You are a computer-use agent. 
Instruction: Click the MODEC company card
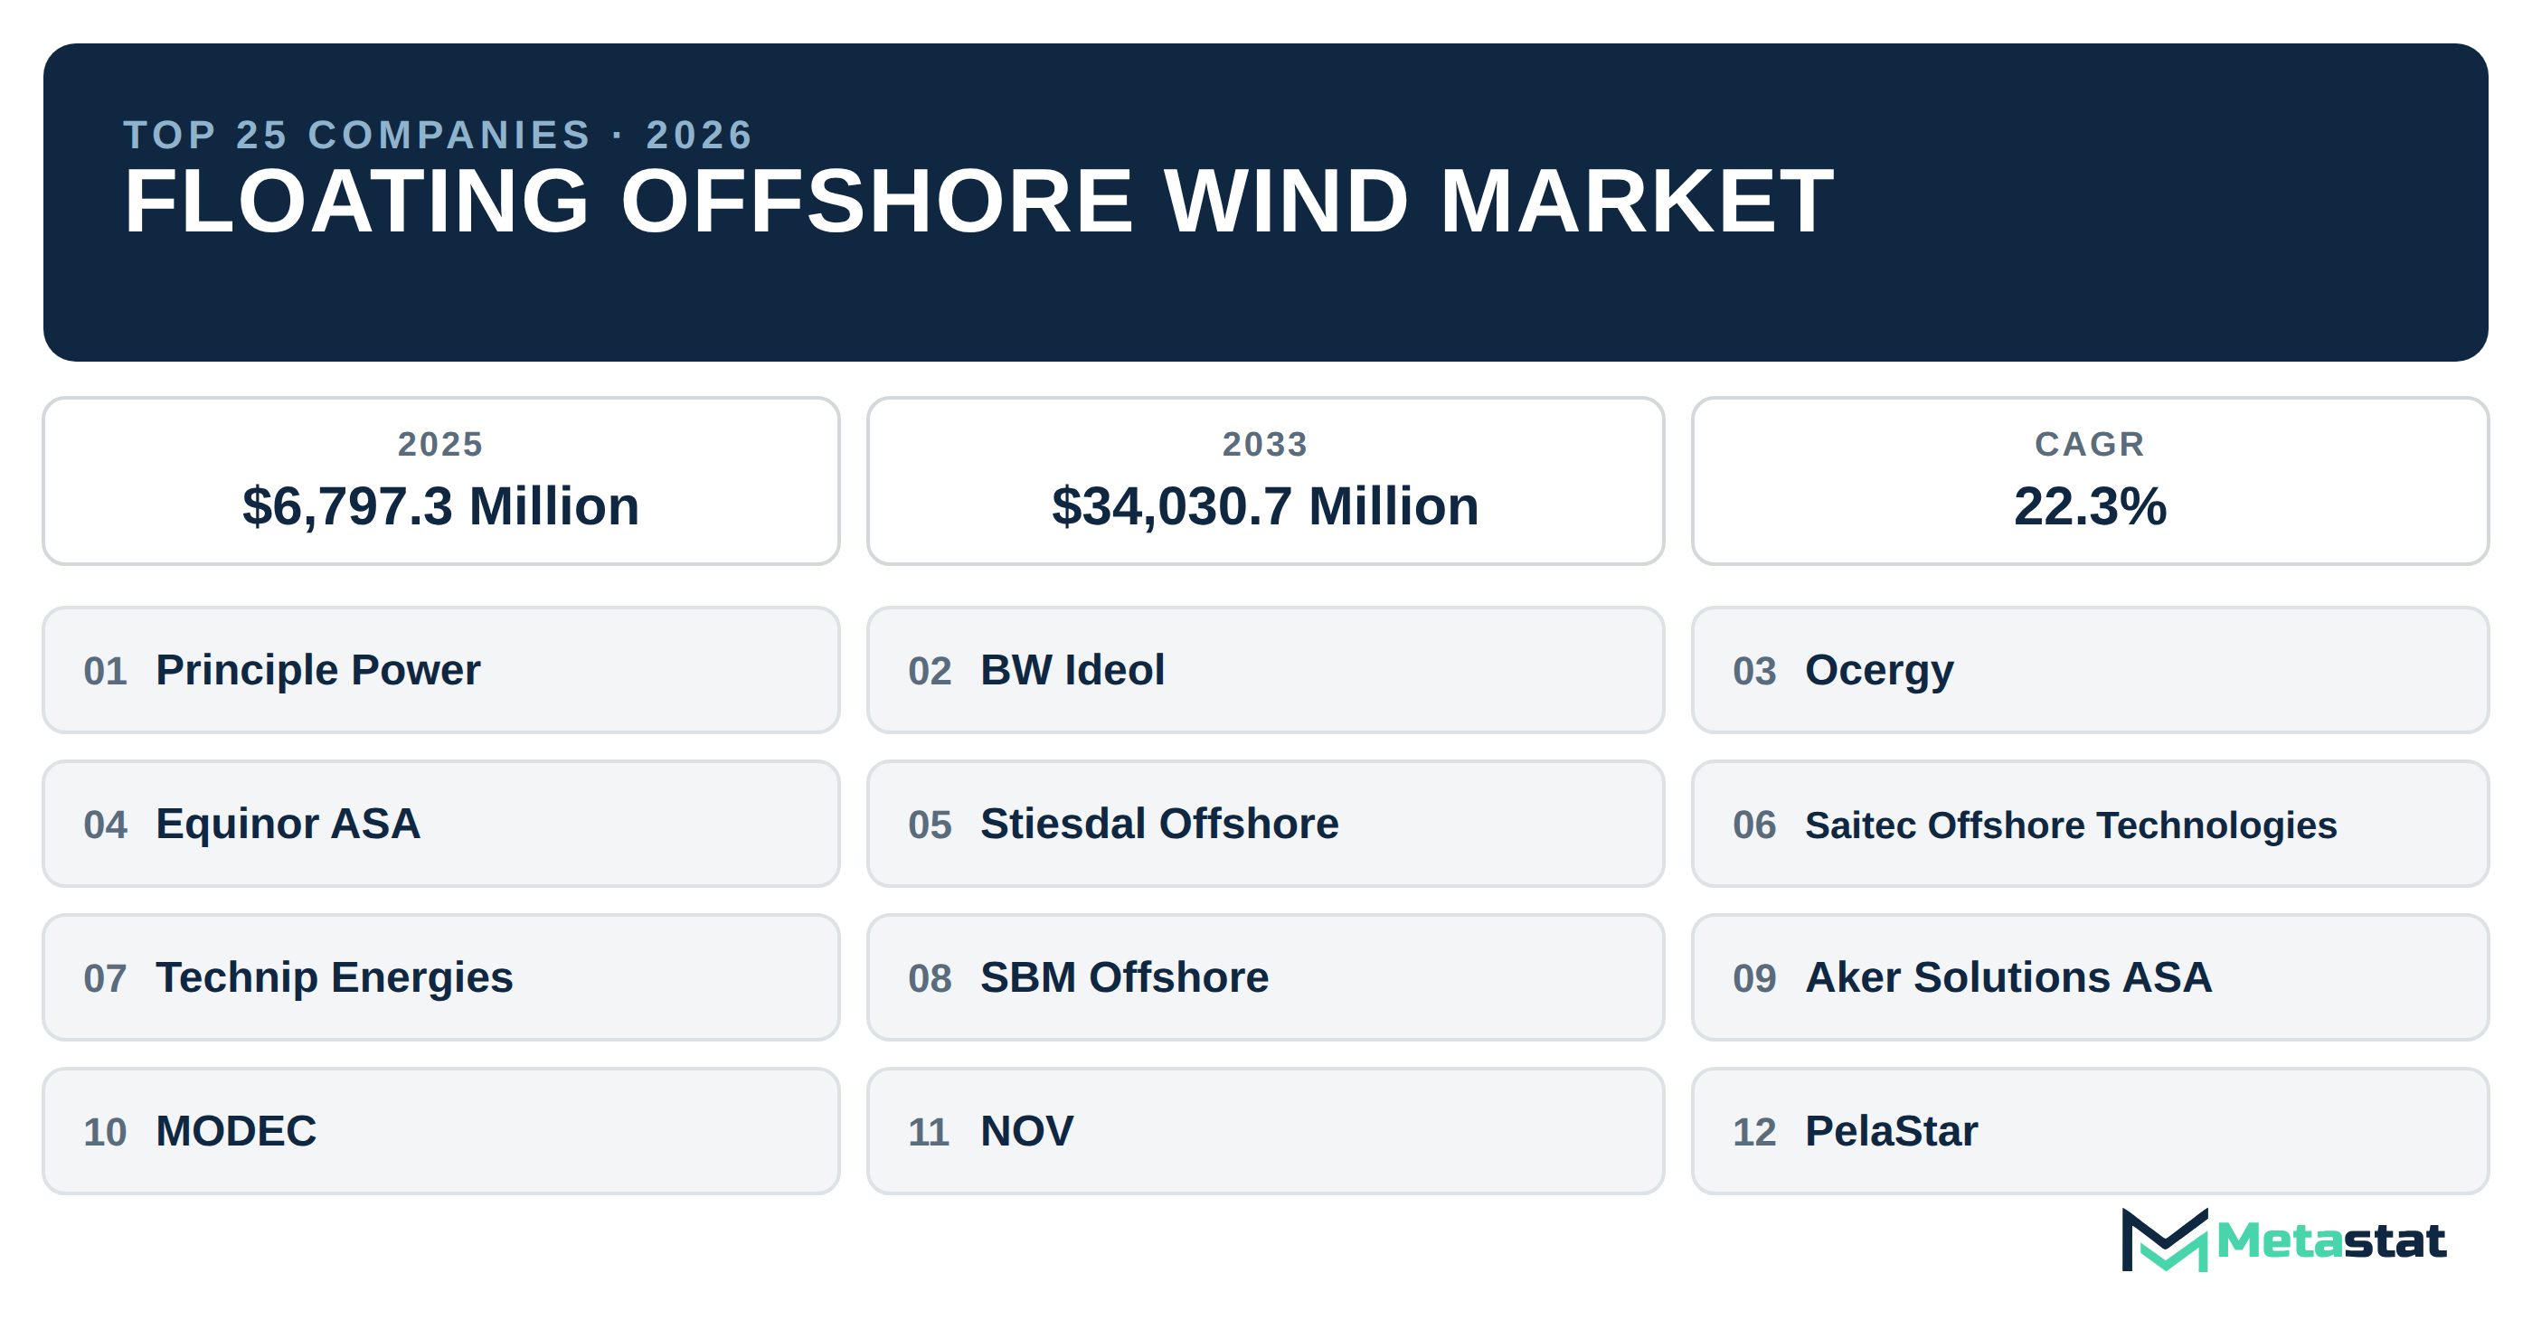click(x=440, y=1131)
